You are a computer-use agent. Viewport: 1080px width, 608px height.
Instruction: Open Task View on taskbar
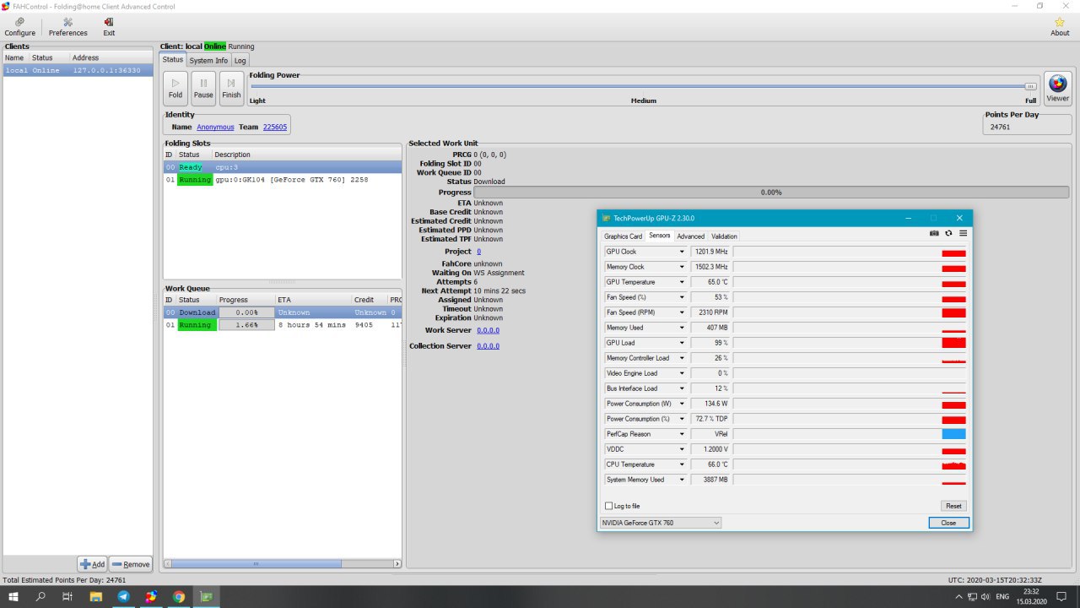(x=67, y=596)
